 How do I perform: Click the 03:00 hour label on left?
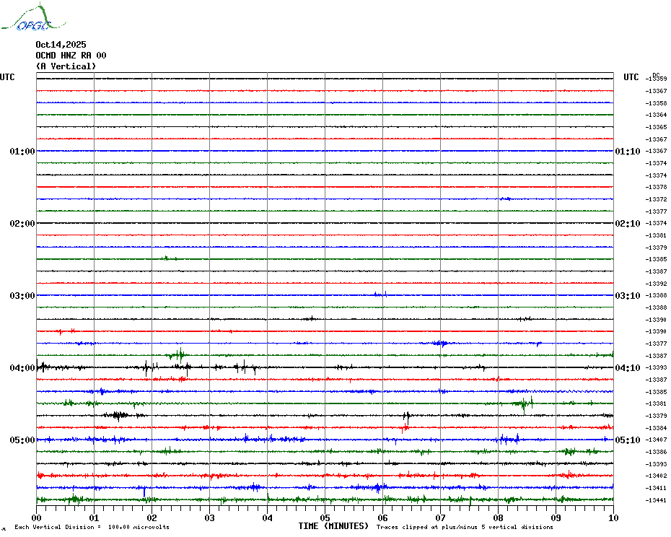(x=22, y=296)
